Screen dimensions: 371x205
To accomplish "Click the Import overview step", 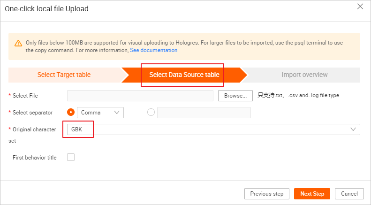I will (304, 75).
